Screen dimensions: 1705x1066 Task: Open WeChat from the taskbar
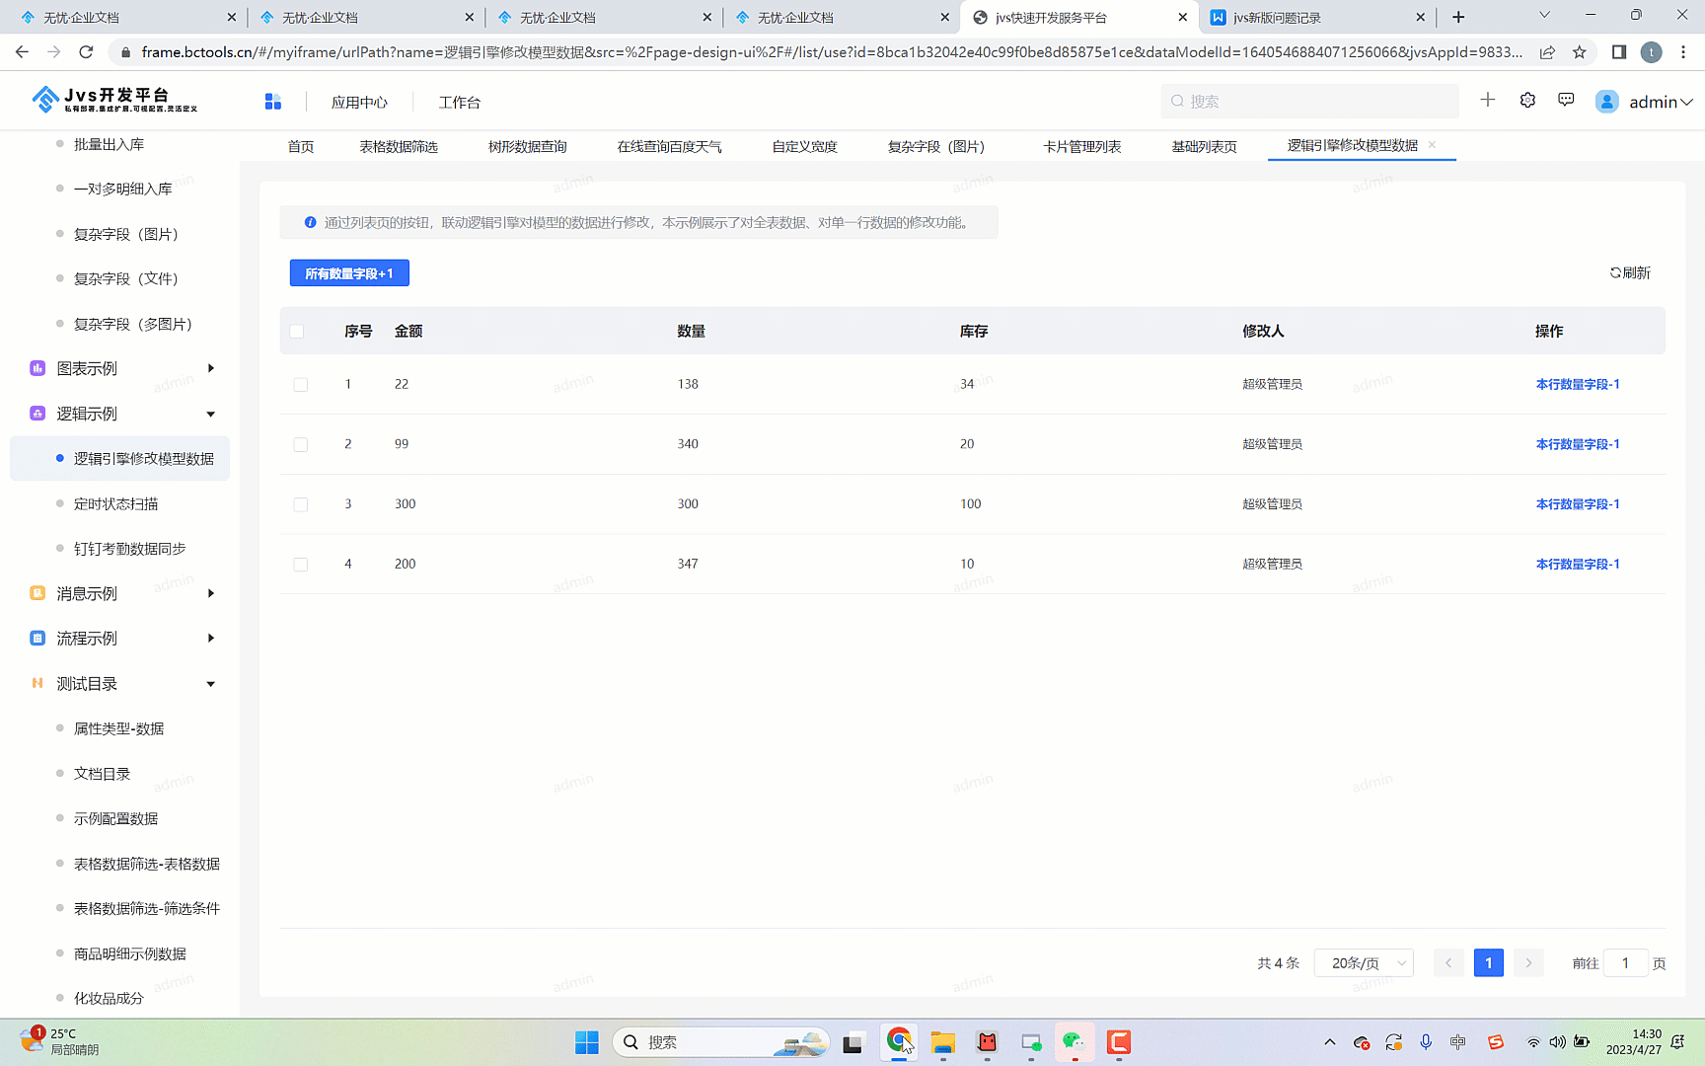click(1075, 1041)
